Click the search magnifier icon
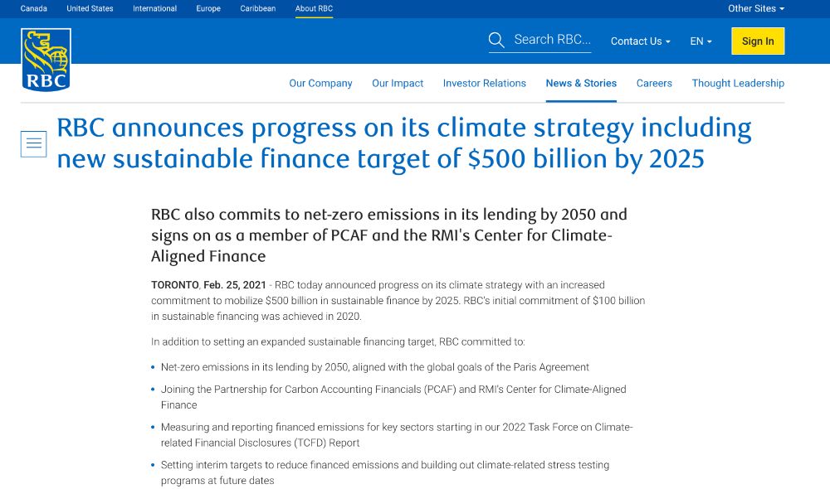This screenshot has height=489, width=830. [496, 40]
